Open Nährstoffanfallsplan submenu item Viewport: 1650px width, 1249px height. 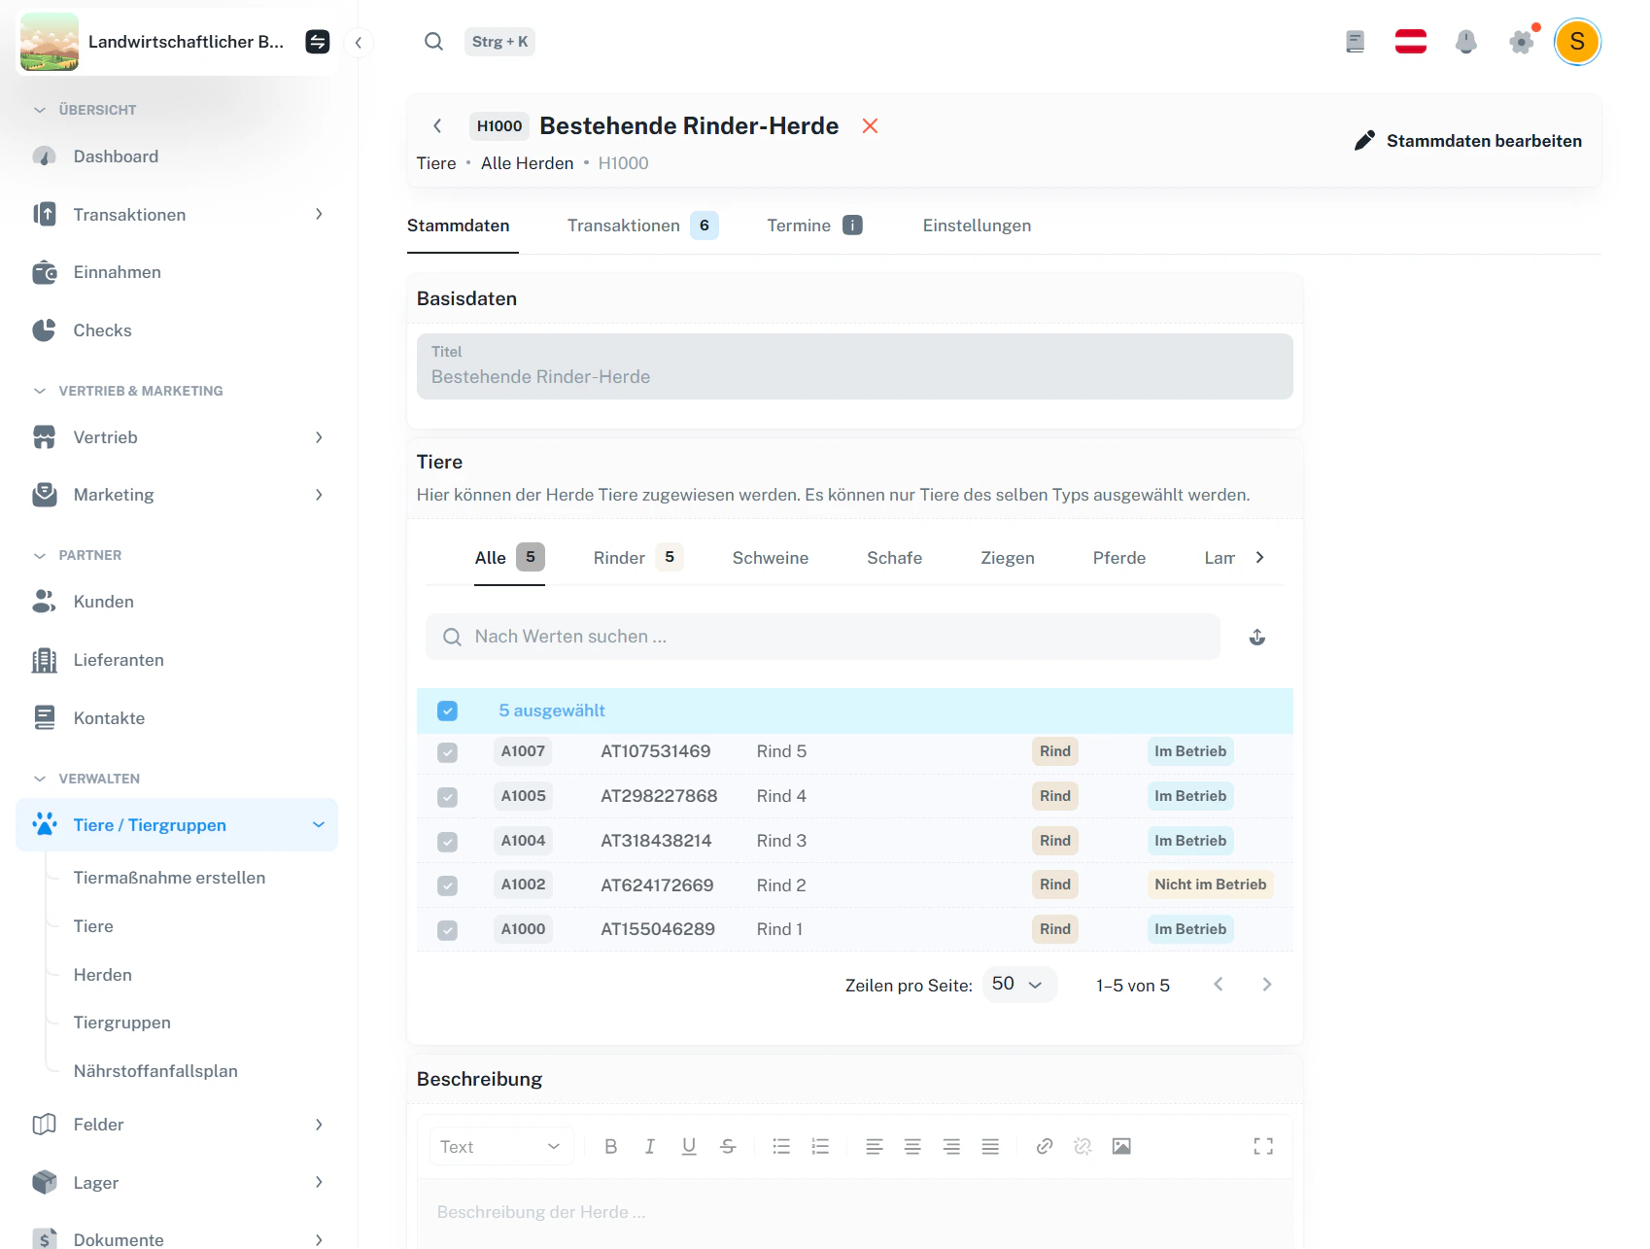pos(155,1071)
